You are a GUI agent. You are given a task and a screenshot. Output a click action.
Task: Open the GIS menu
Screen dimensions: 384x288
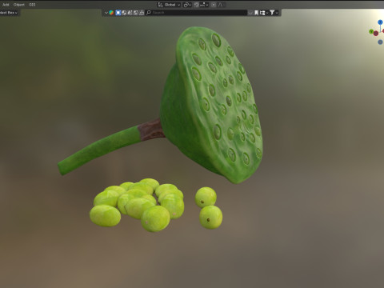(32, 5)
